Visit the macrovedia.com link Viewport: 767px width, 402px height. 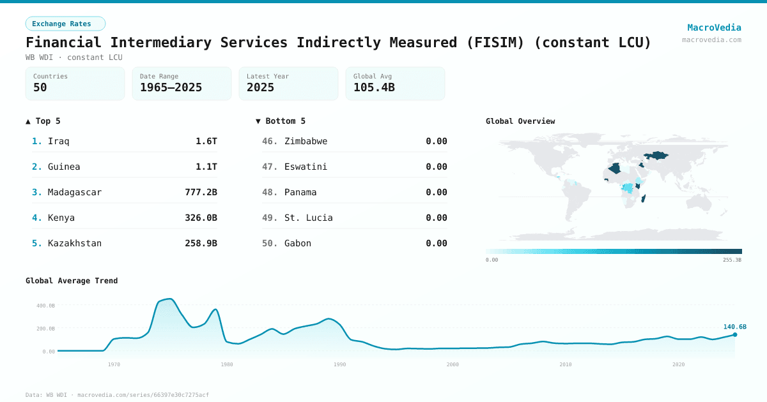[711, 40]
